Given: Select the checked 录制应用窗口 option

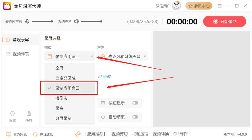Looking at the screenshot, I should 70,88.
